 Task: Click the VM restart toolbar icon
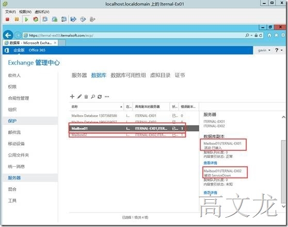click(36, 19)
